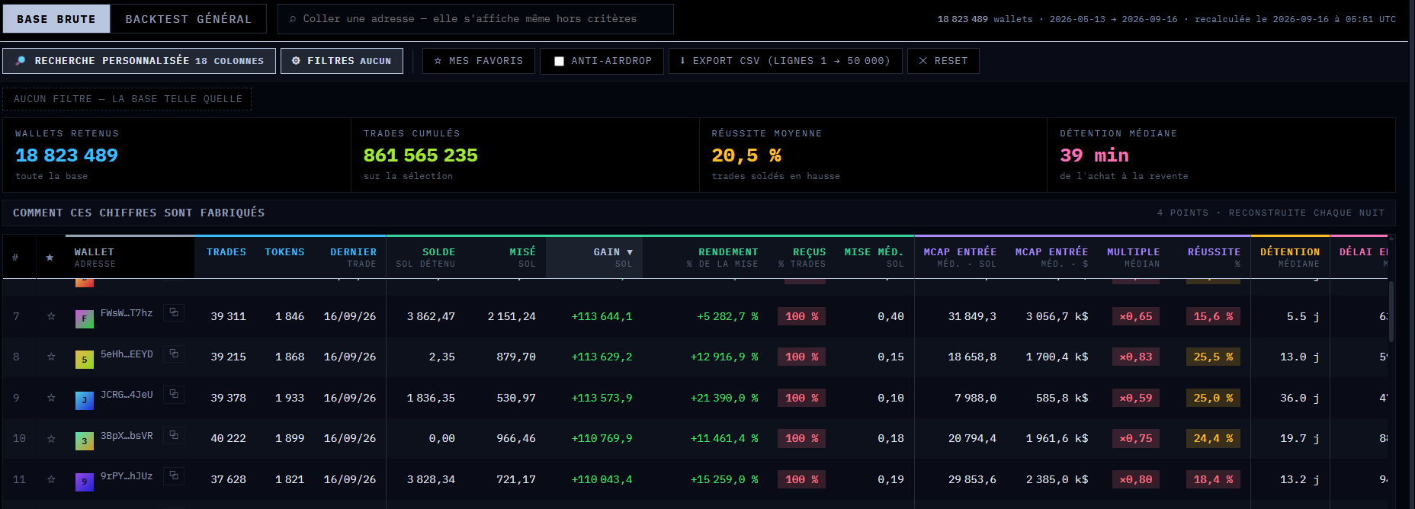Sort by Solde SOL détenu
Viewport: 1415px width, 509px height.
(425, 258)
